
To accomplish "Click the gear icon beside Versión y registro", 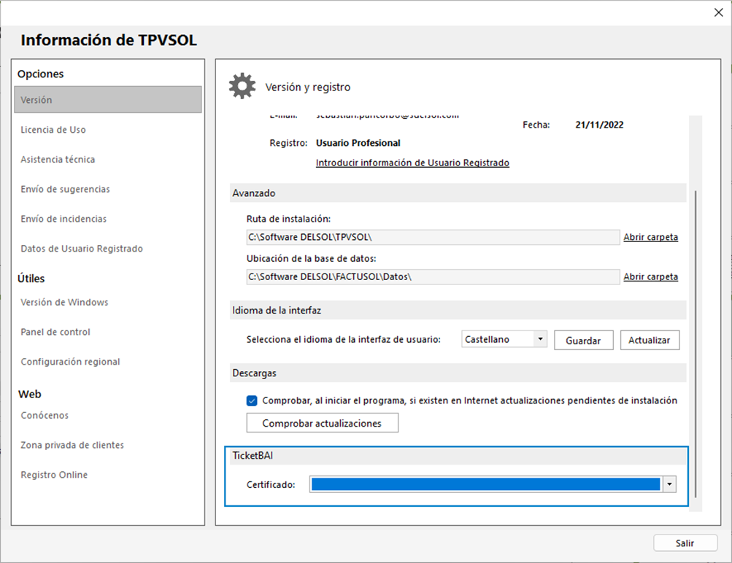I will click(x=242, y=86).
